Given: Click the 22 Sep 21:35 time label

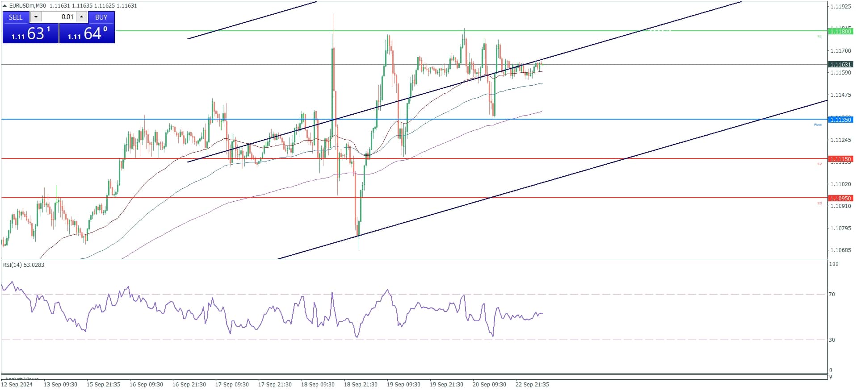Looking at the screenshot, I should pyautogui.click(x=532, y=385).
